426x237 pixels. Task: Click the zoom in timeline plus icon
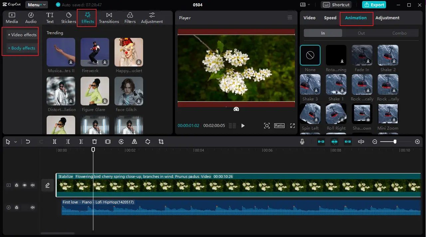pos(417,142)
